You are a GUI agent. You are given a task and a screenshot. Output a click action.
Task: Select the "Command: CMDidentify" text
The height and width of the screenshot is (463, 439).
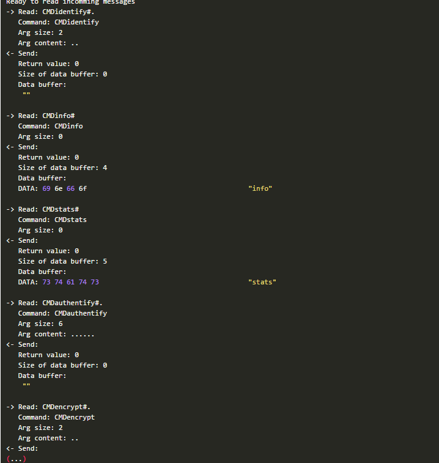click(58, 22)
